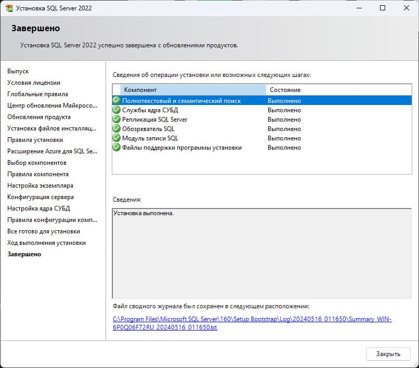Click Выполнено status for Обозреватель SQL
The height and width of the screenshot is (368, 419).
pyautogui.click(x=284, y=129)
